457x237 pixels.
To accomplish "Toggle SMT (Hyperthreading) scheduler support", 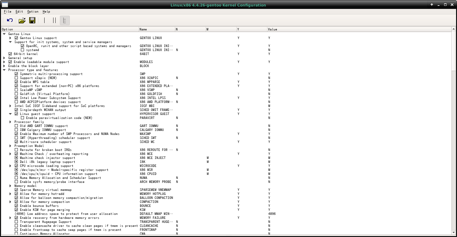I will tap(17, 138).
